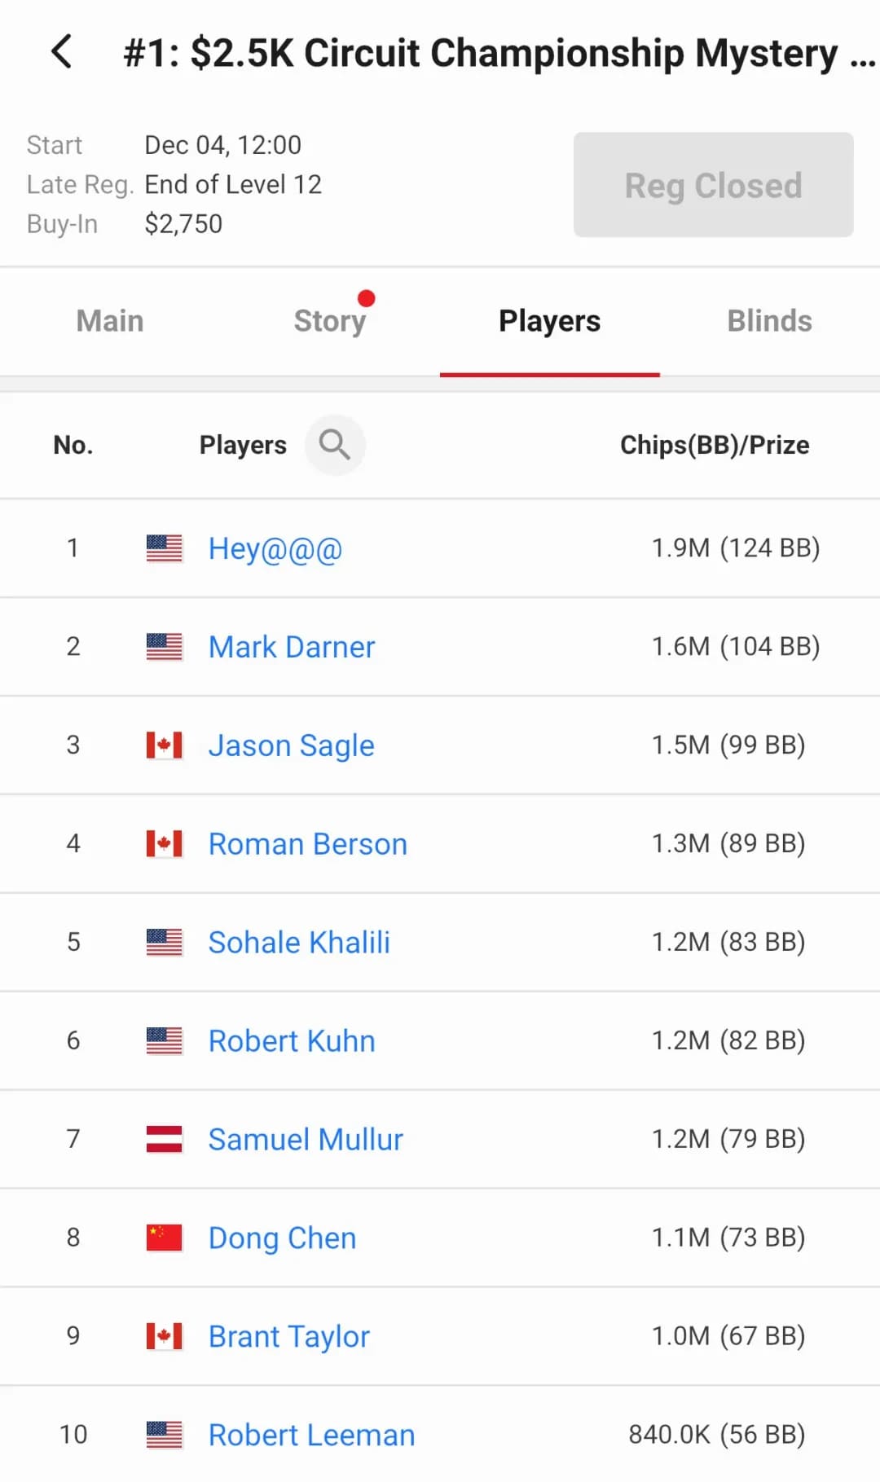The height and width of the screenshot is (1482, 880).
Task: Switch to the Main tab
Action: (110, 321)
